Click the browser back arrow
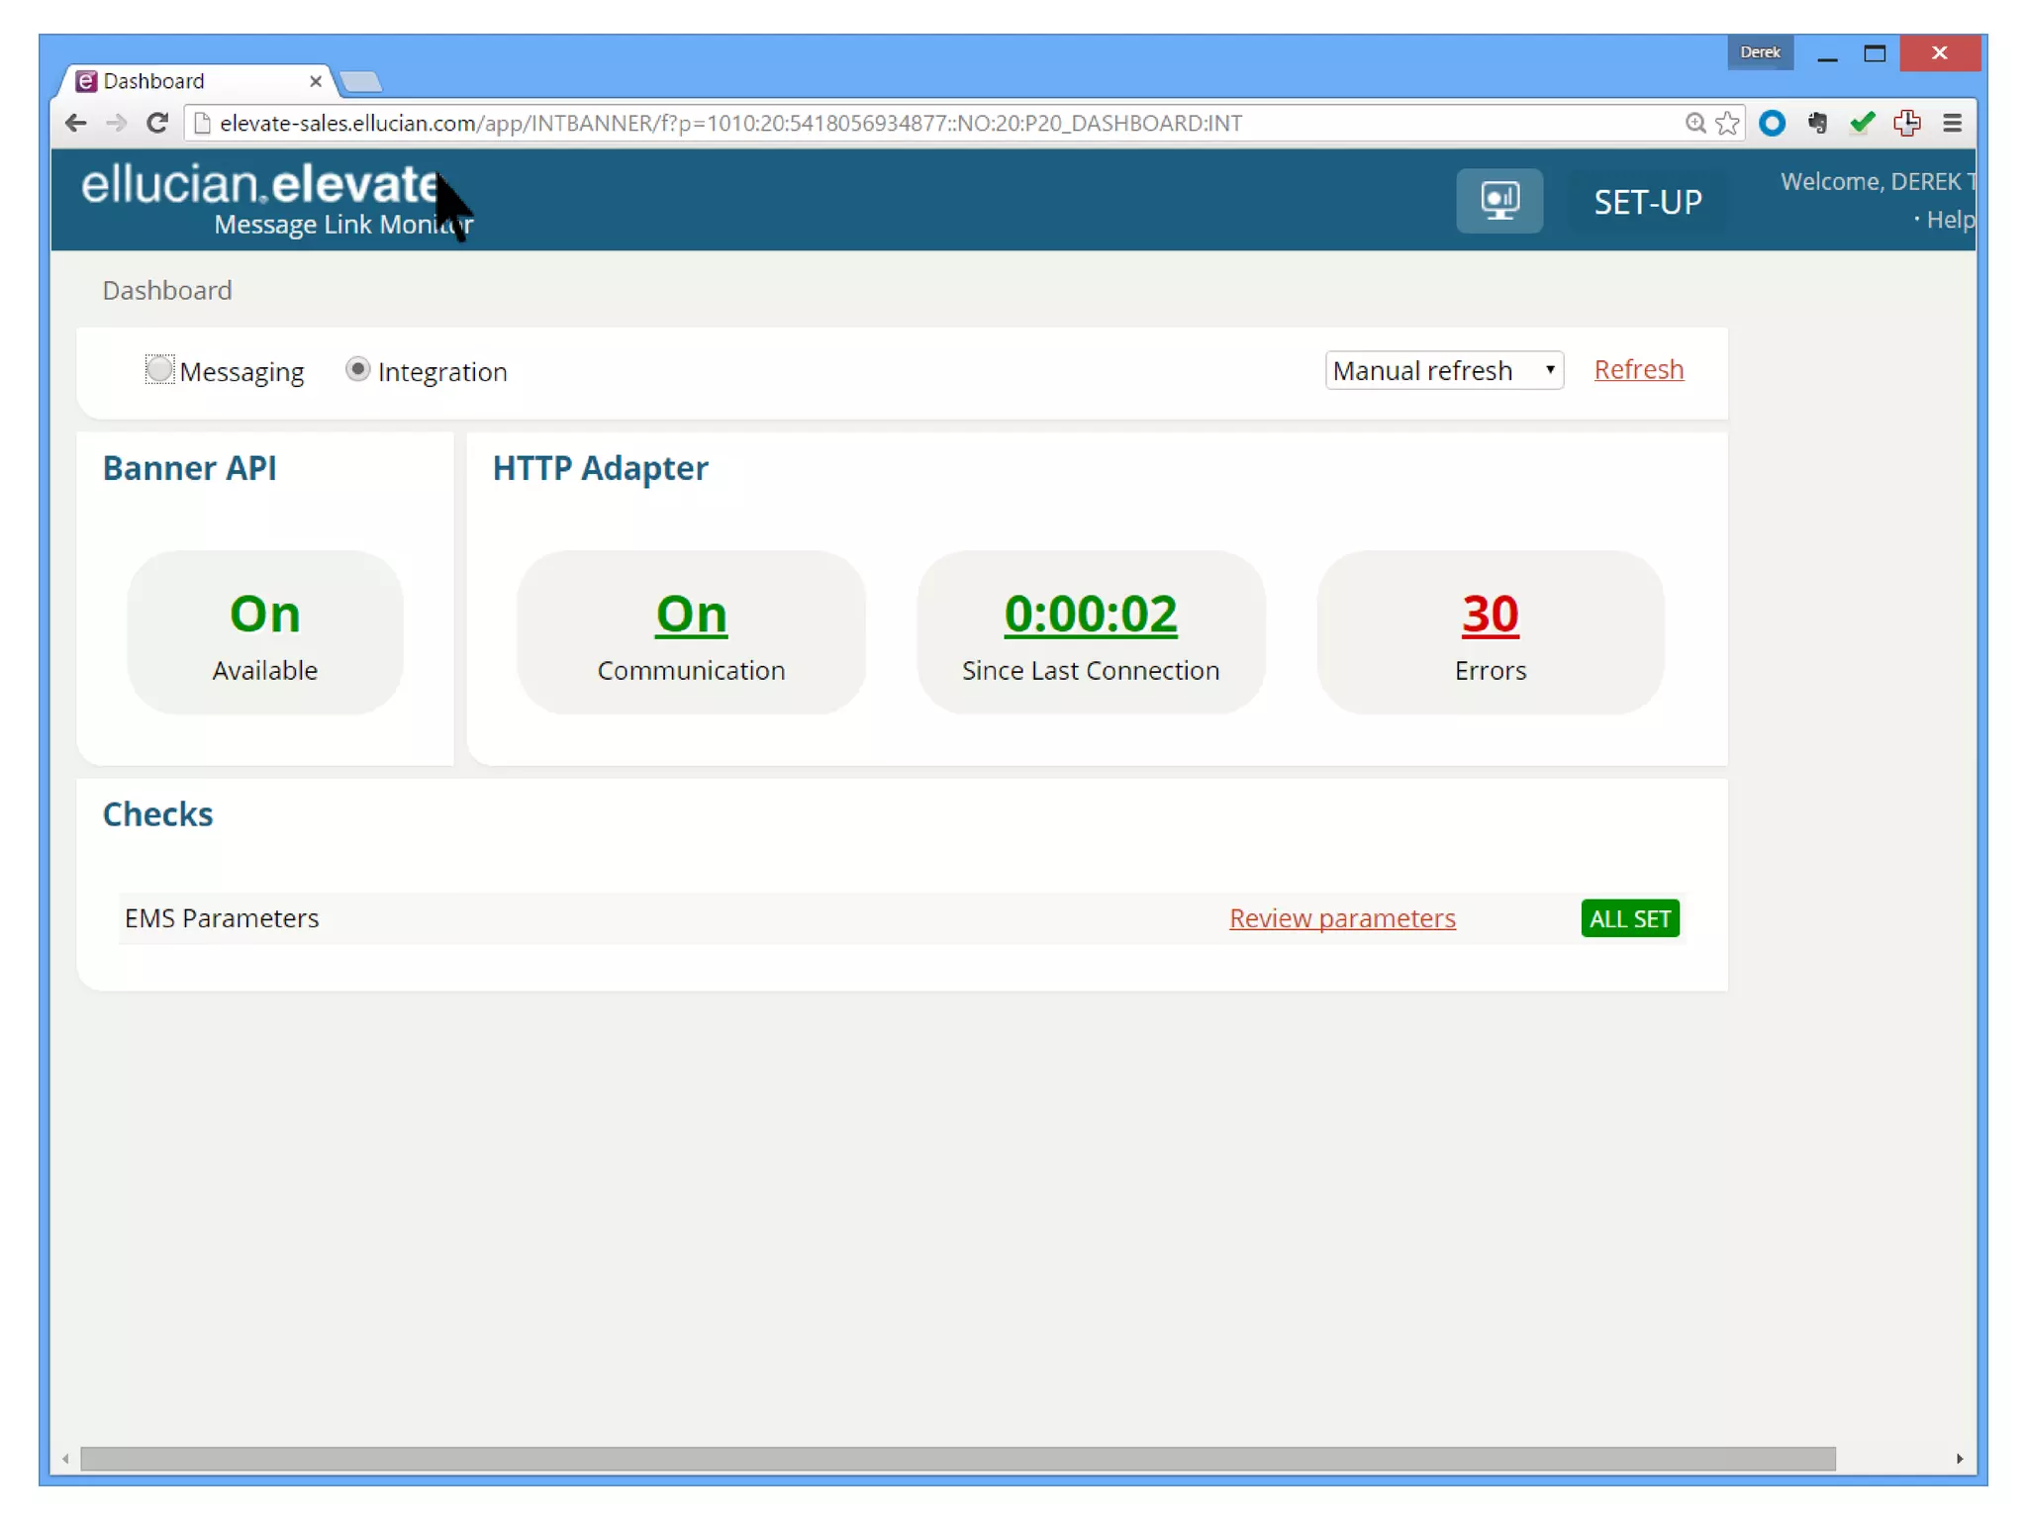This screenshot has height=1520, width=2027. (75, 123)
